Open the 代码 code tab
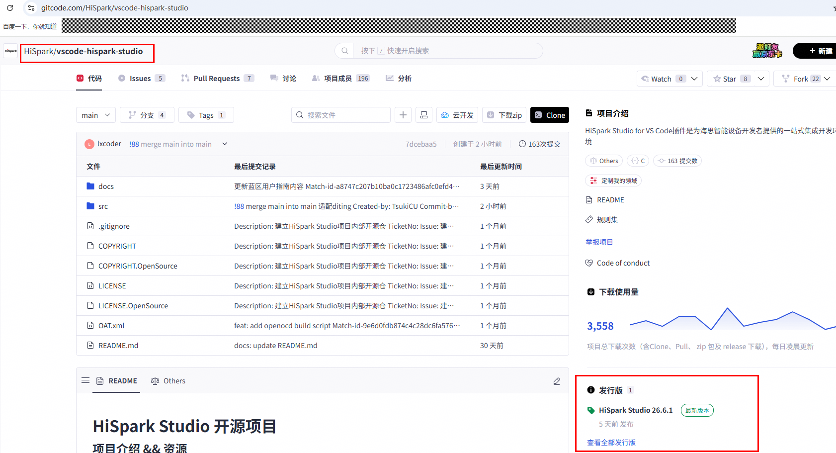836x453 pixels. (x=89, y=79)
